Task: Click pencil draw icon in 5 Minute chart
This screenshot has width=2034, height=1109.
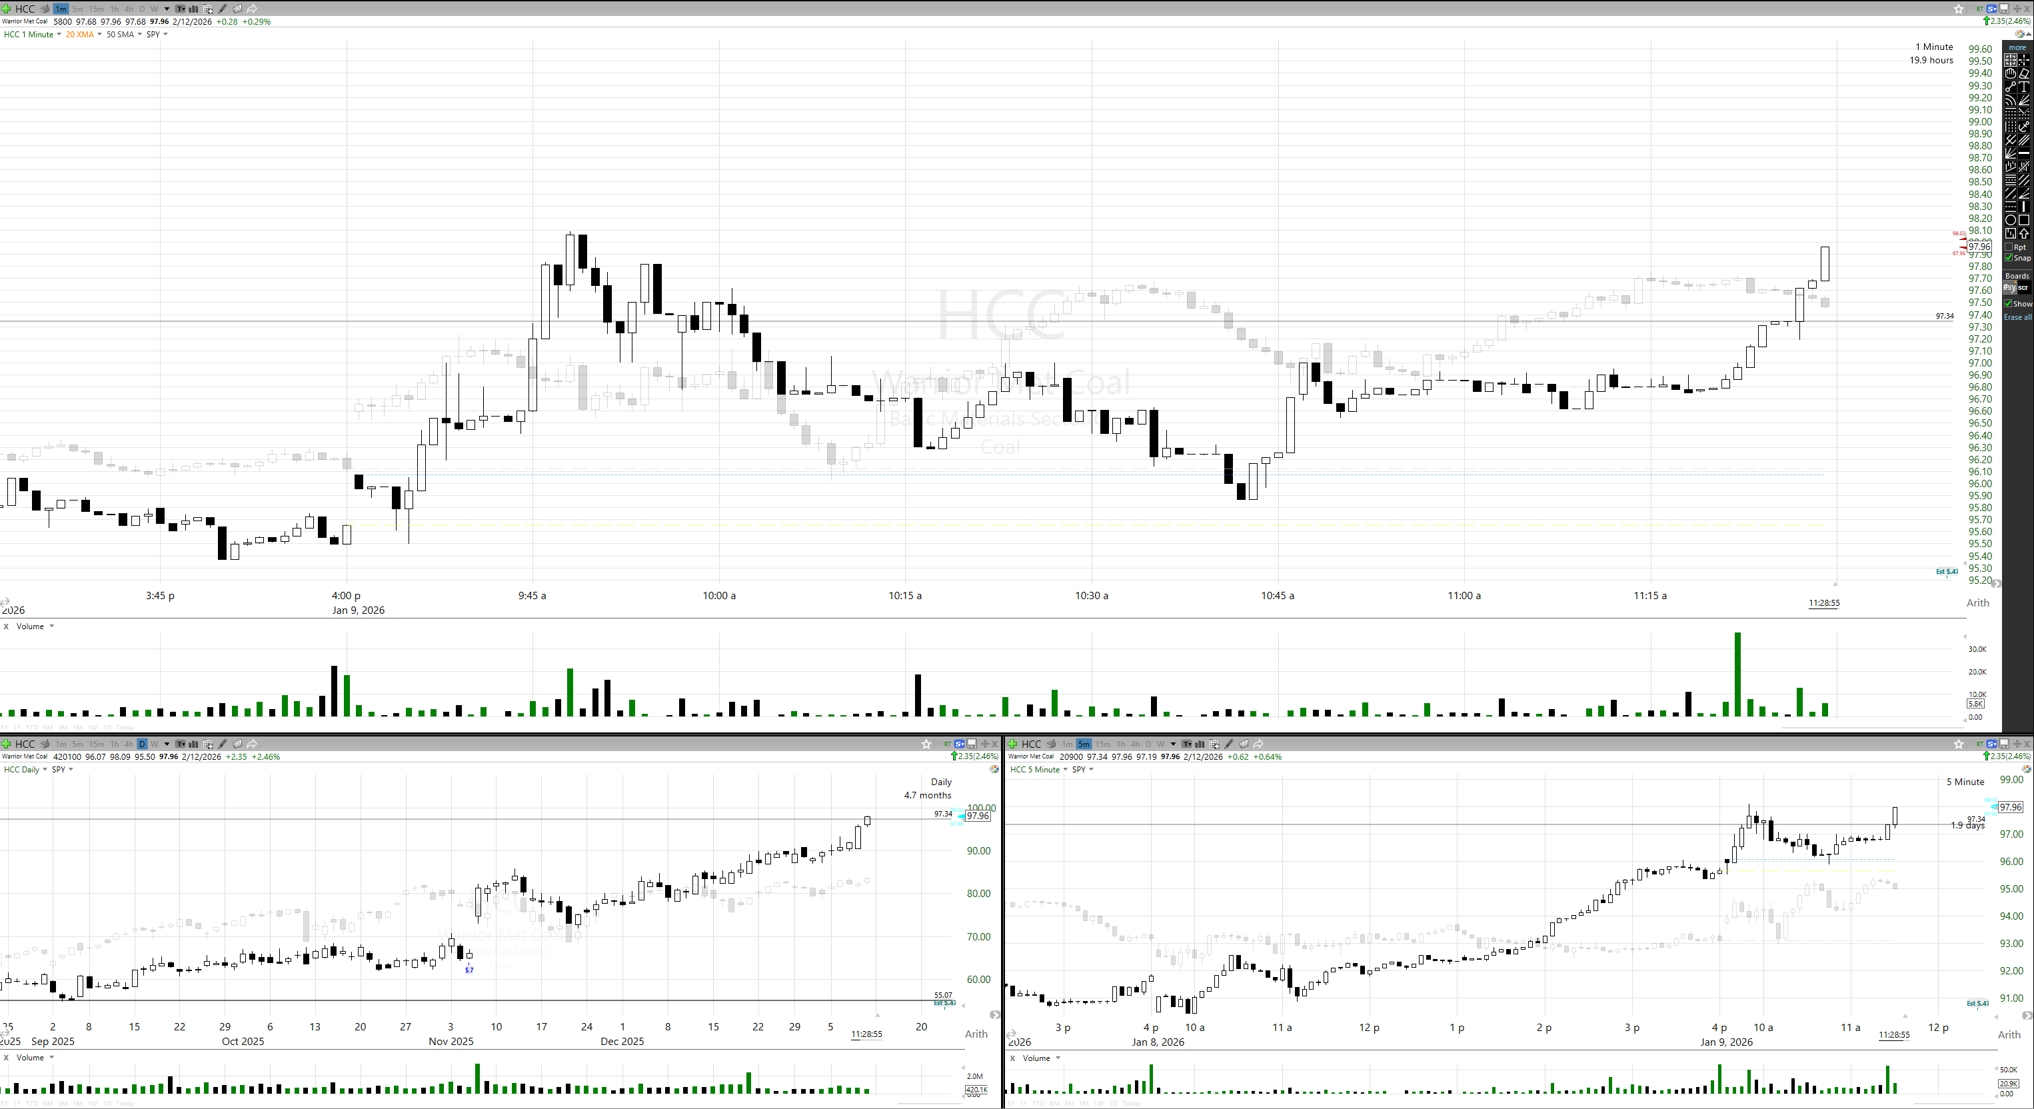Action: [1229, 744]
